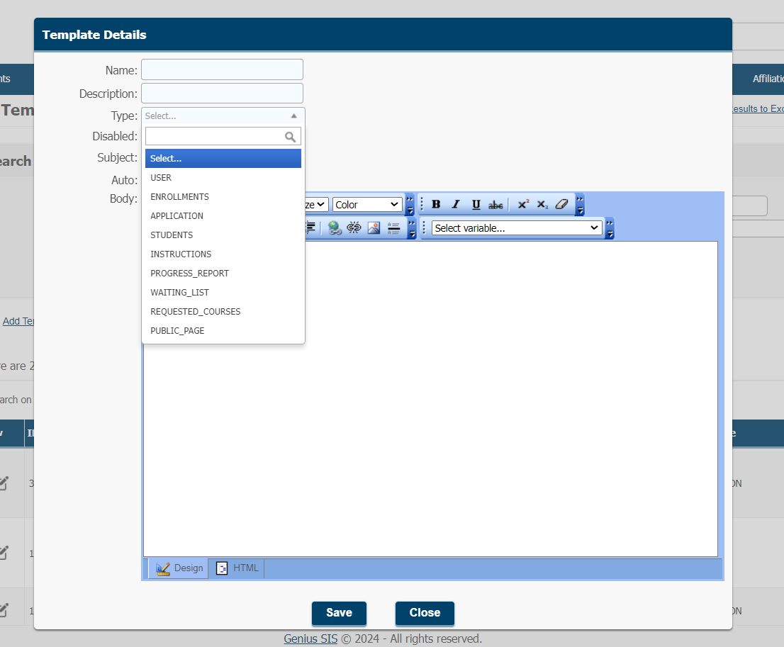Click the edit pencil icon in the second table row
Viewport: 784px width, 647px height.
[x=4, y=553]
